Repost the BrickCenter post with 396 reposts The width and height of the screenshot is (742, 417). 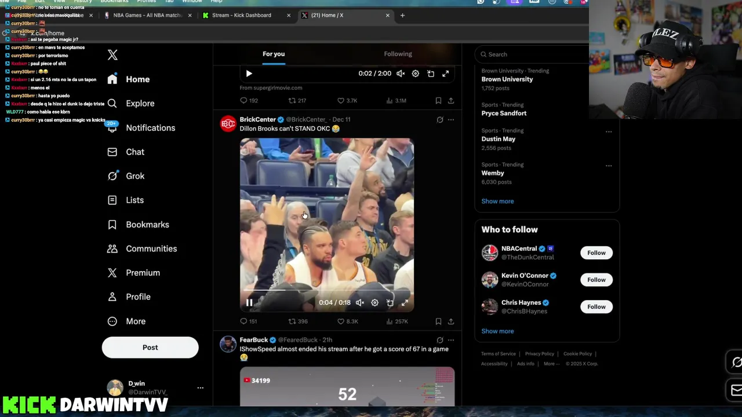point(297,321)
